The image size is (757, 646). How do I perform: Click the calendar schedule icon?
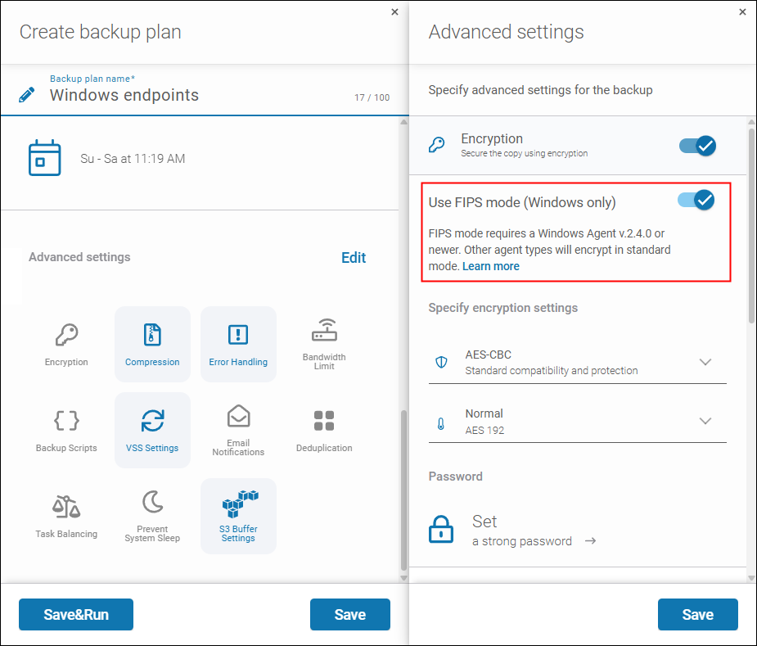pos(44,158)
